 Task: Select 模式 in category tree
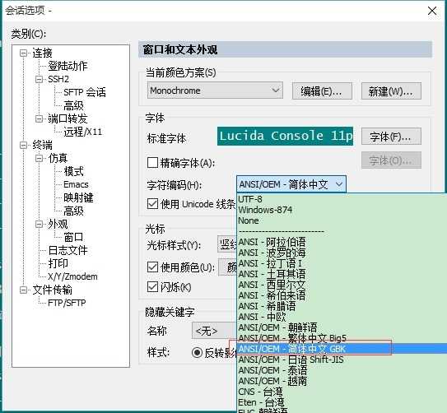click(x=73, y=171)
